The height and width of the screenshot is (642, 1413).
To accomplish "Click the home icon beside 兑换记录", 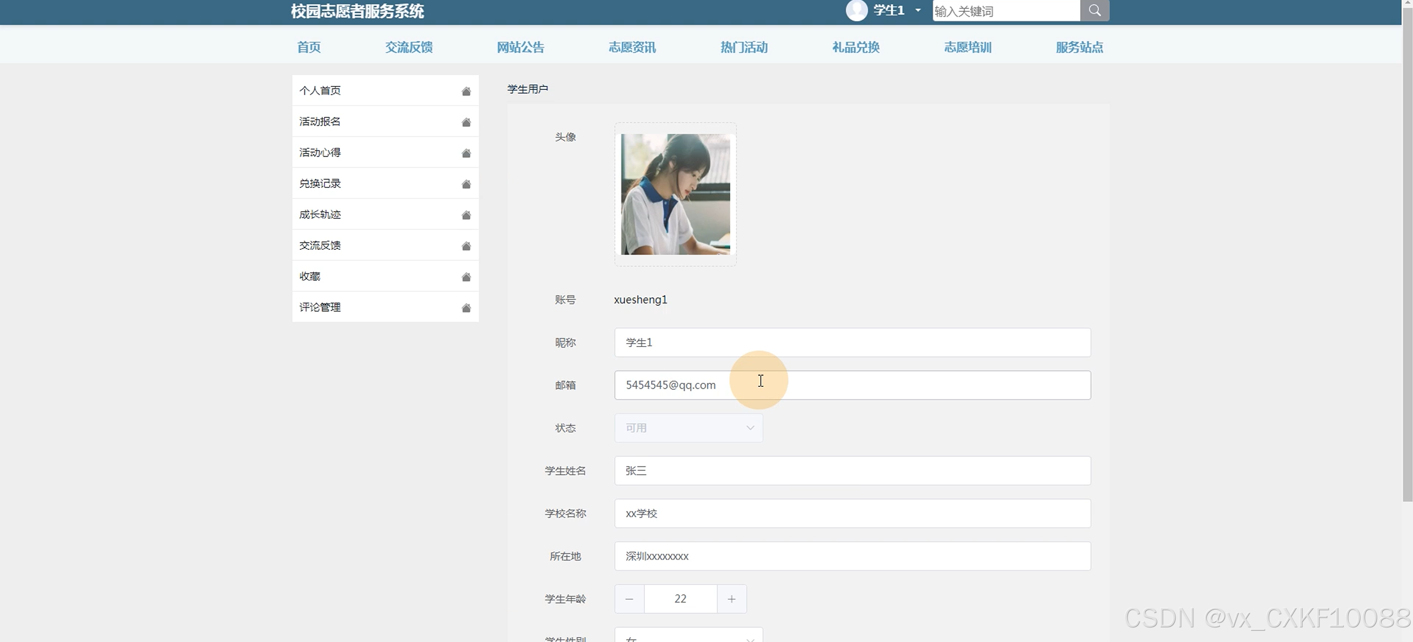I will tap(466, 184).
